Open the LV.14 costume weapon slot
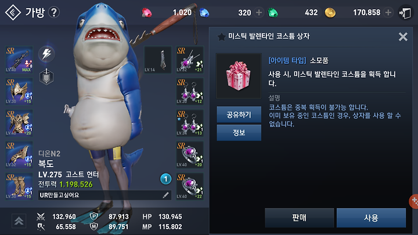418x235 pixels. [x=158, y=60]
